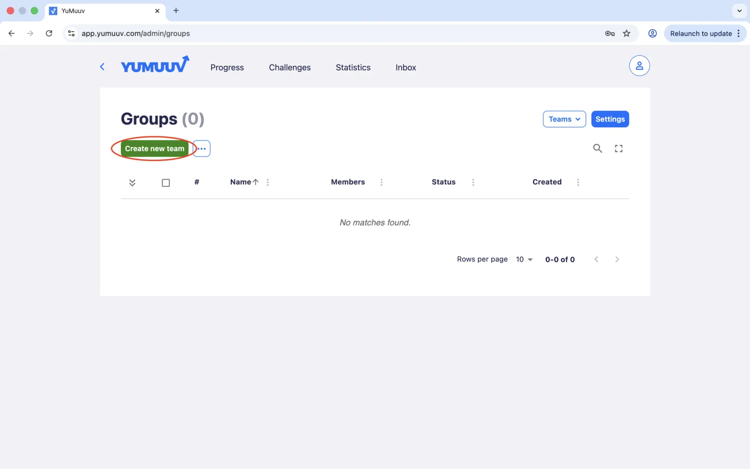Viewport: 750px width, 469px height.
Task: Open the Challenges menu item
Action: point(290,67)
